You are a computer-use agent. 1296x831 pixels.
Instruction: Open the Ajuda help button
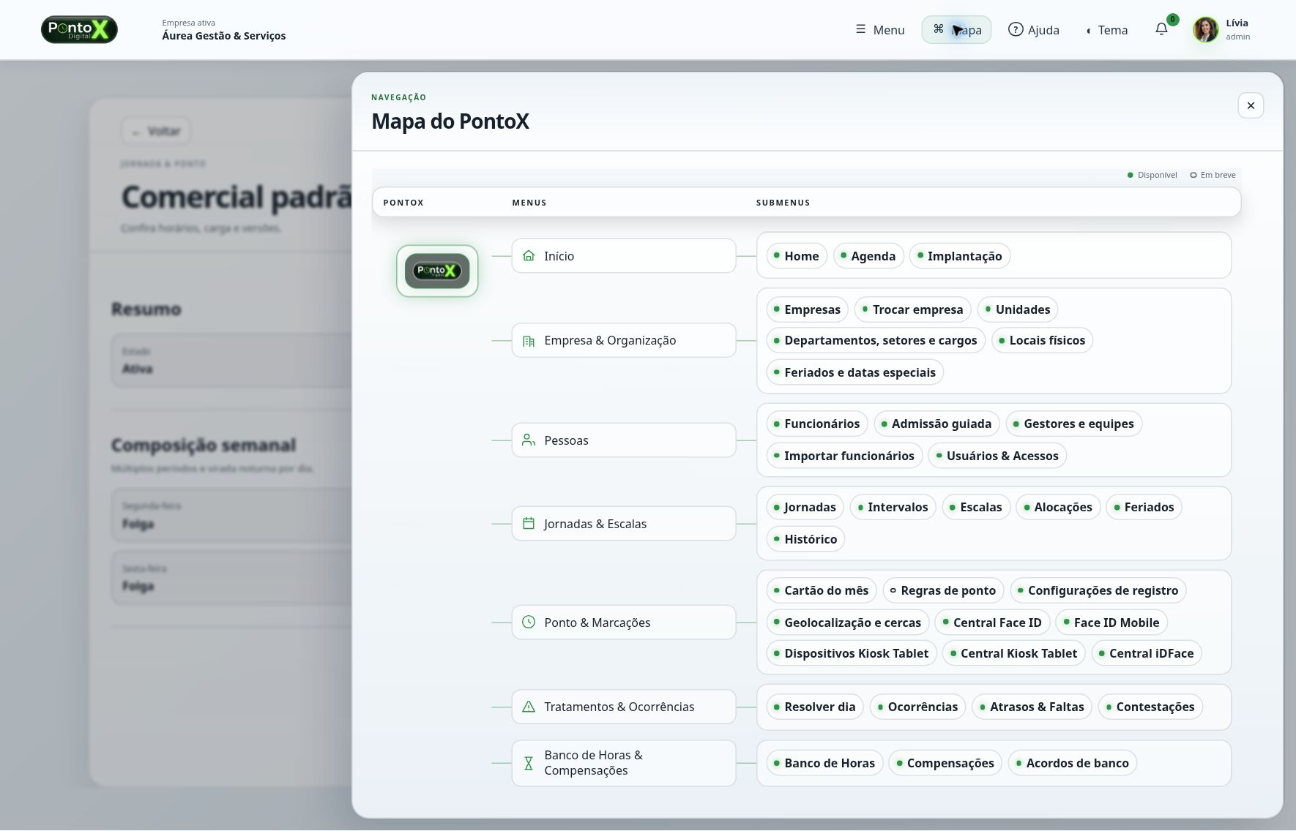tap(1034, 29)
